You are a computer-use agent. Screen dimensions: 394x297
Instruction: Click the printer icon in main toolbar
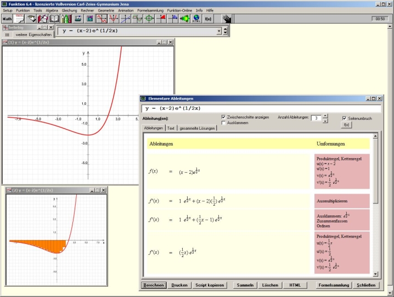click(x=78, y=19)
